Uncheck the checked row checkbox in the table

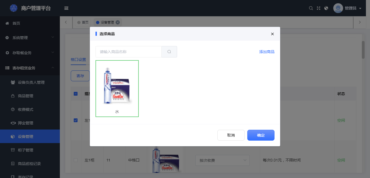(x=76, y=120)
